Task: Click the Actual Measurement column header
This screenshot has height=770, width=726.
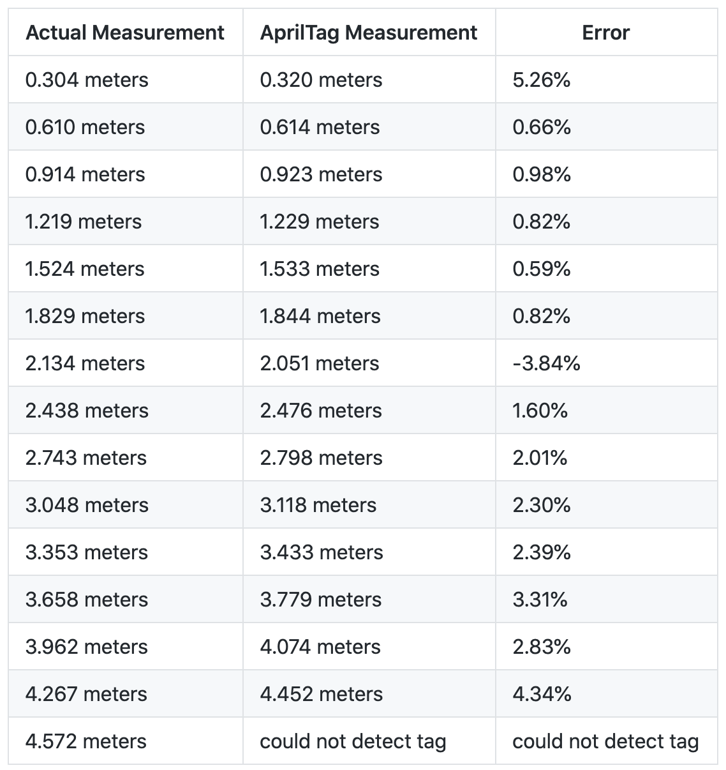Action: click(125, 33)
